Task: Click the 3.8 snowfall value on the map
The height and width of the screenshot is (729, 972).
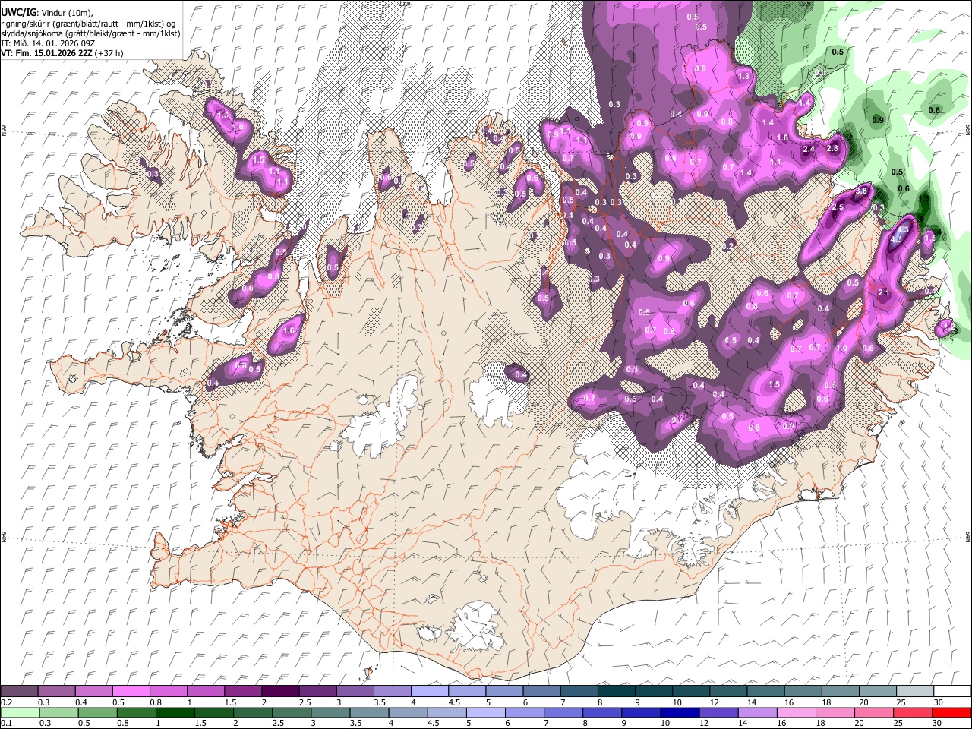Action: coord(862,192)
